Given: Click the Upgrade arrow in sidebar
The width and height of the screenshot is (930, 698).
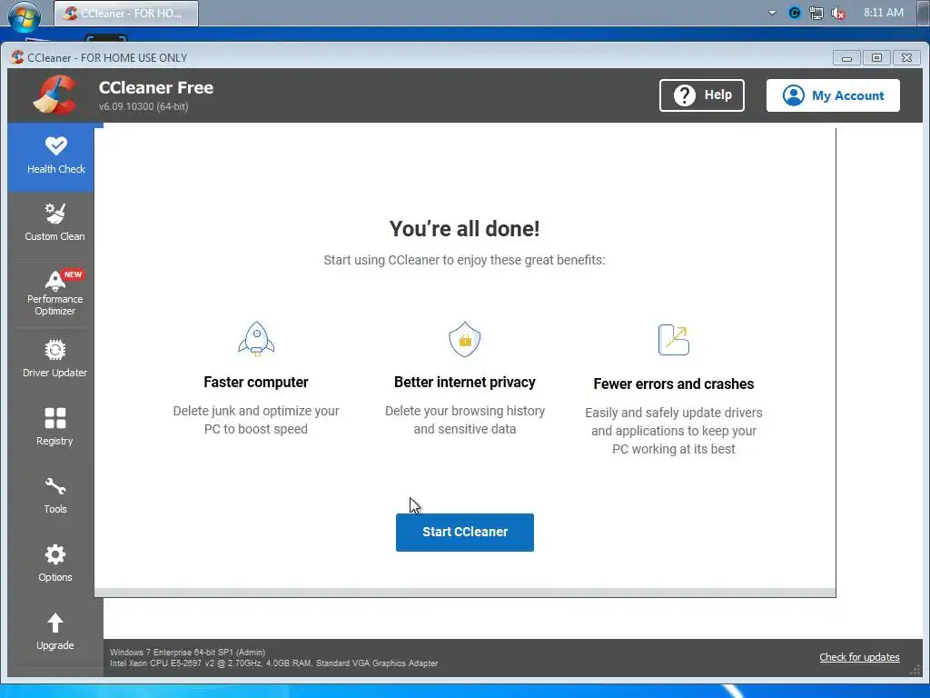Looking at the screenshot, I should point(55,623).
